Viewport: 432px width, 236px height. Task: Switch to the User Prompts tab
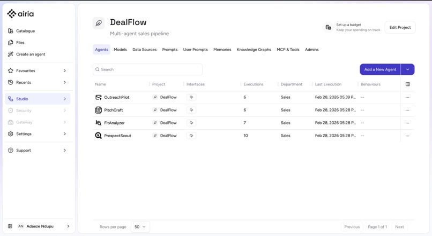point(195,50)
